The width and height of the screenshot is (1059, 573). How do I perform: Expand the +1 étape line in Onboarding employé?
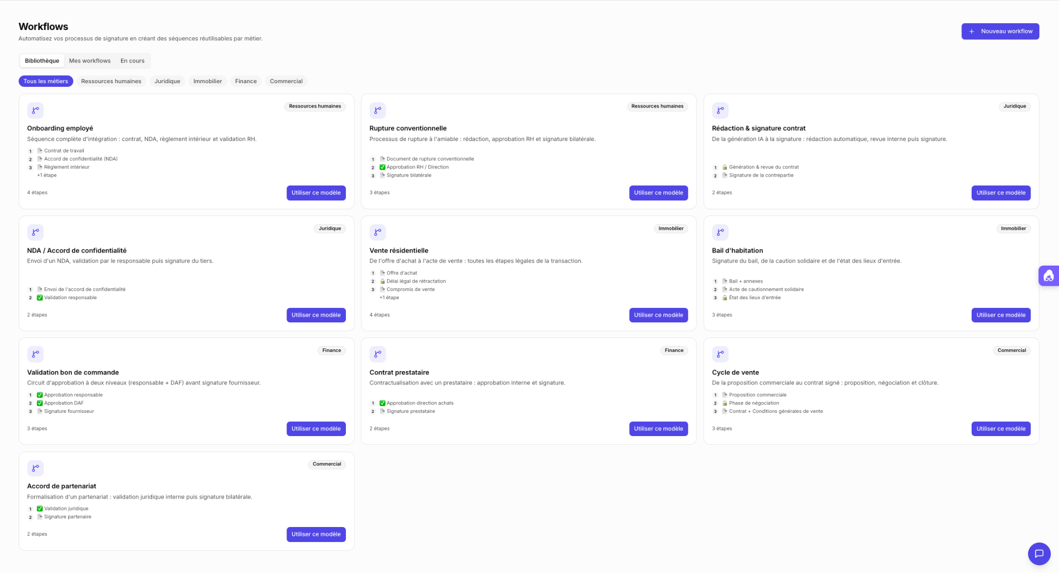47,175
